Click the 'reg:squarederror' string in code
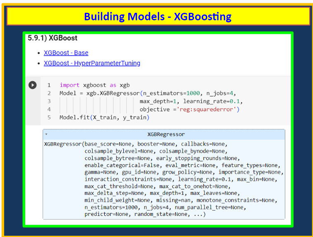Image resolution: width=313 pixels, height=237 pixels. [207, 109]
